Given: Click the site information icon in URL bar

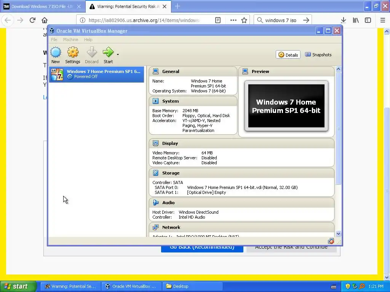Looking at the screenshot, I should (x=83, y=20).
